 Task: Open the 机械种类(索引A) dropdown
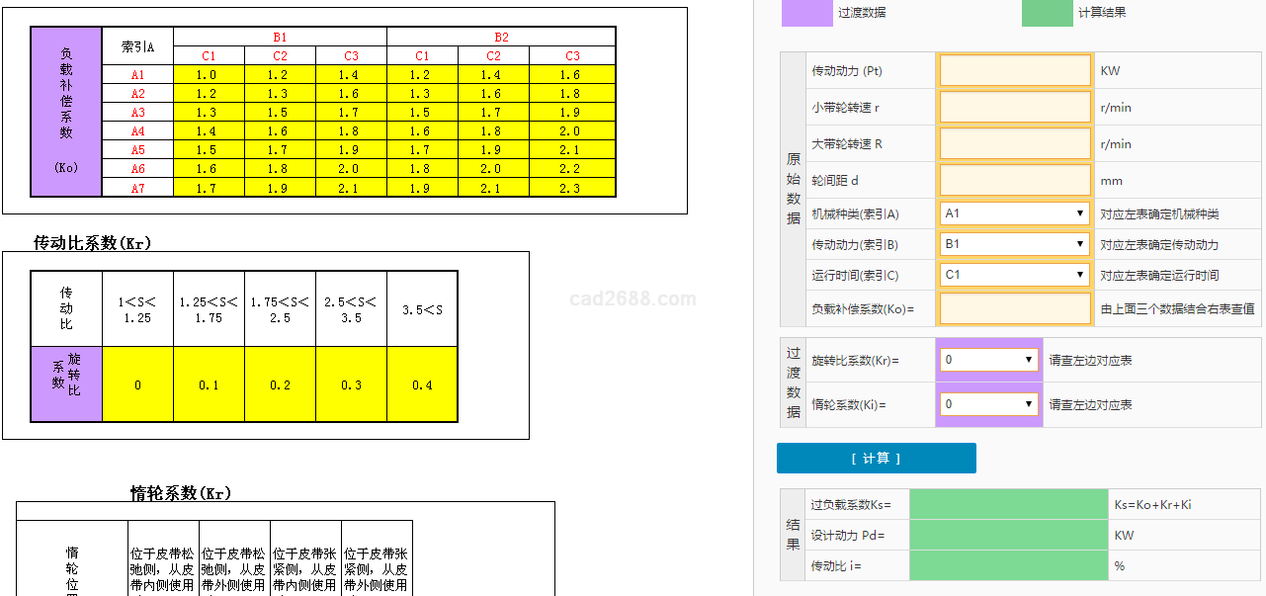[x=1015, y=213]
